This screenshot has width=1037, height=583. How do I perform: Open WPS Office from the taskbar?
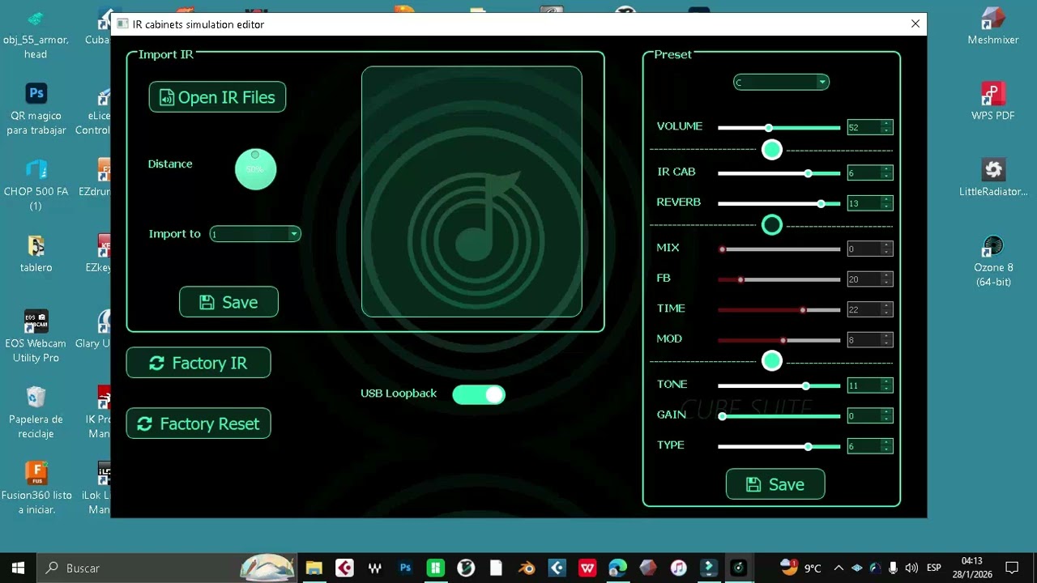(x=587, y=568)
